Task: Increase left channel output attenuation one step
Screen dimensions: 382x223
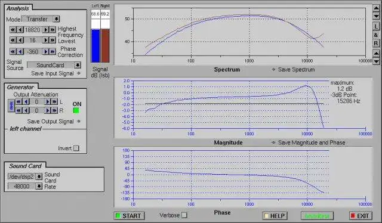Action: 48,101
